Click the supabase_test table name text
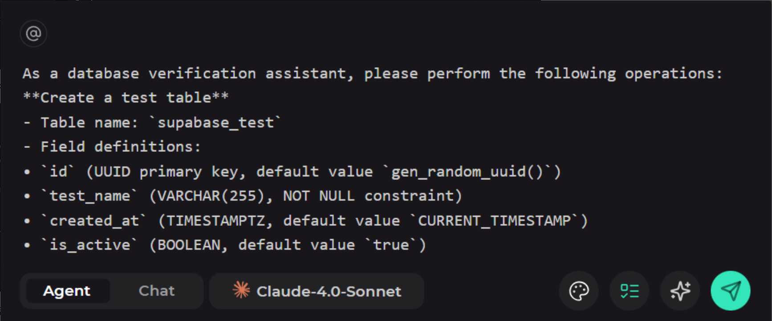The width and height of the screenshot is (772, 321). pyautogui.click(x=218, y=122)
